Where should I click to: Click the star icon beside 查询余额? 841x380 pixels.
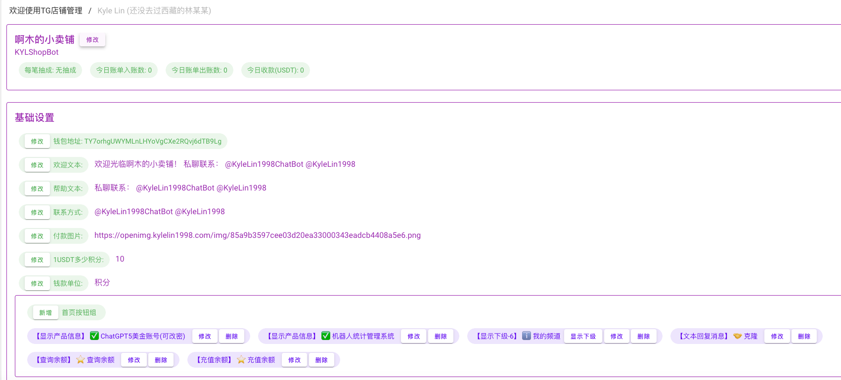coord(81,360)
